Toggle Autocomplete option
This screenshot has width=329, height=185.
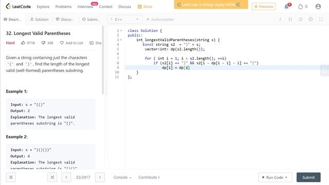pyautogui.click(x=160, y=20)
